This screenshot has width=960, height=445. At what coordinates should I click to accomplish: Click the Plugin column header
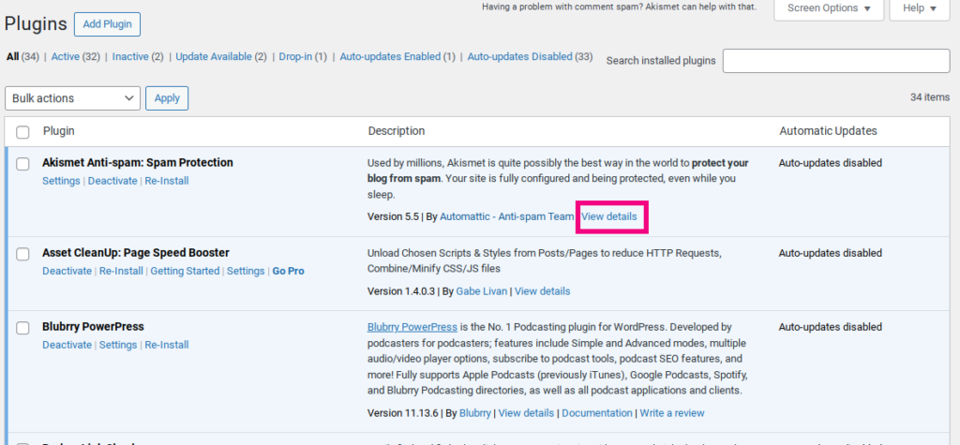coord(59,131)
